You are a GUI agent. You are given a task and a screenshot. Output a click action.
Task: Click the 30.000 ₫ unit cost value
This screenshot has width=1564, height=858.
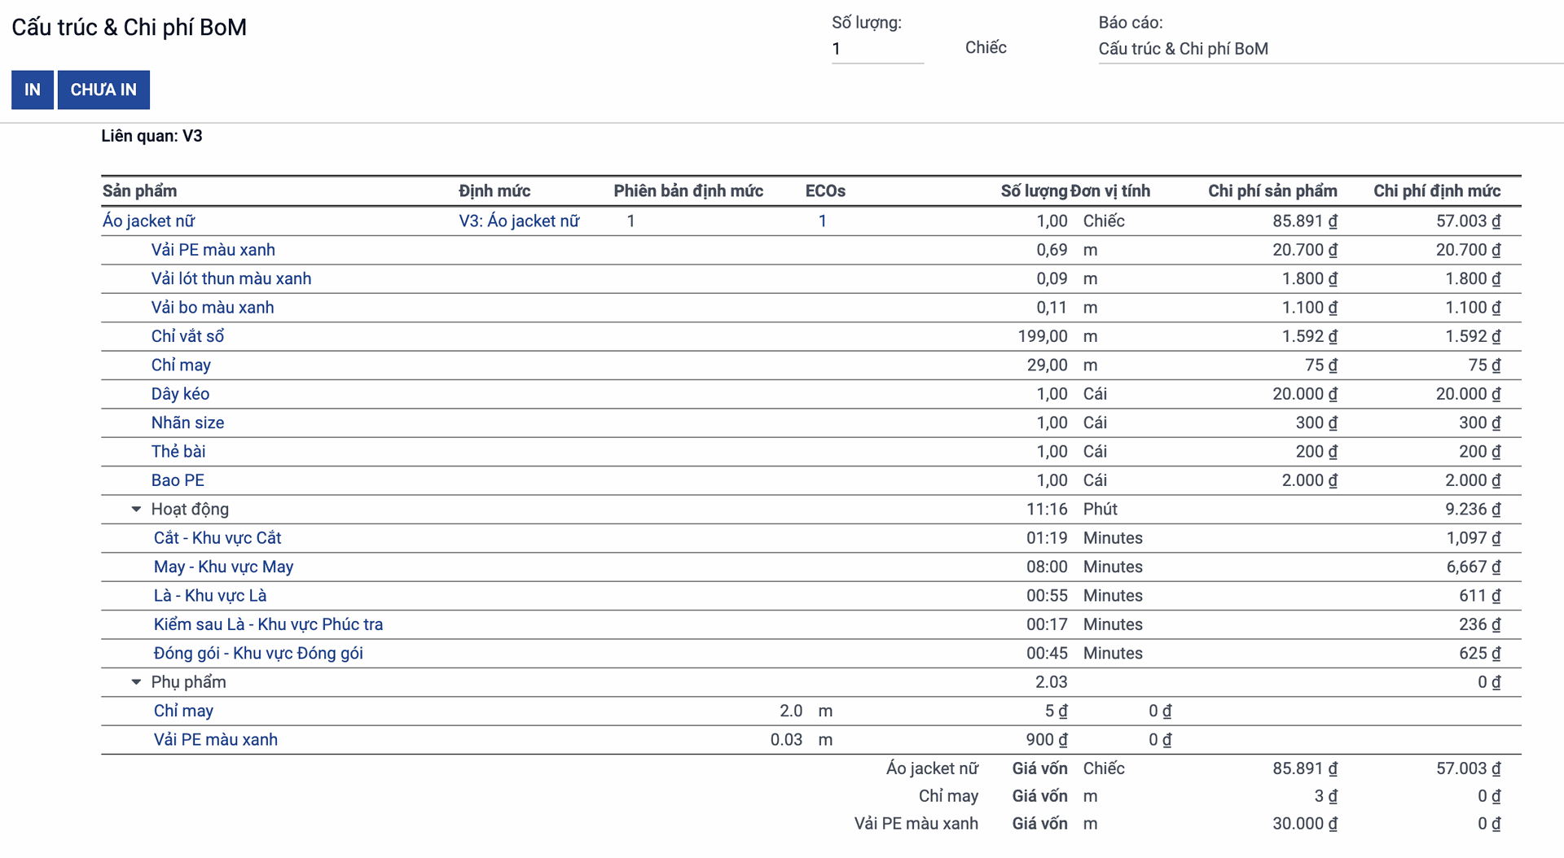[x=1305, y=824]
